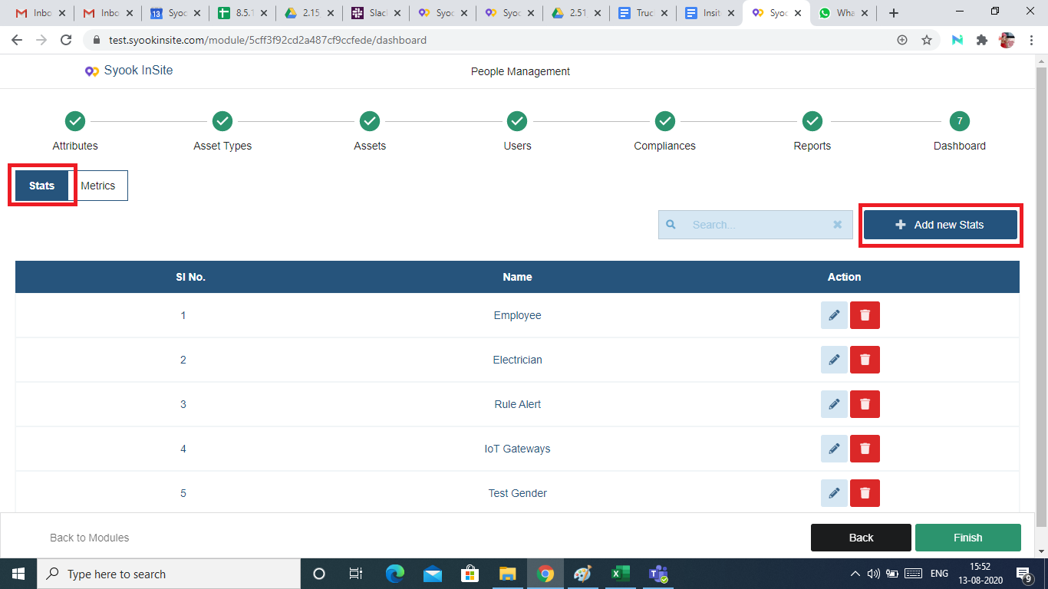Edit the Rule Alert stat entry
Image resolution: width=1048 pixels, height=589 pixels.
point(834,404)
